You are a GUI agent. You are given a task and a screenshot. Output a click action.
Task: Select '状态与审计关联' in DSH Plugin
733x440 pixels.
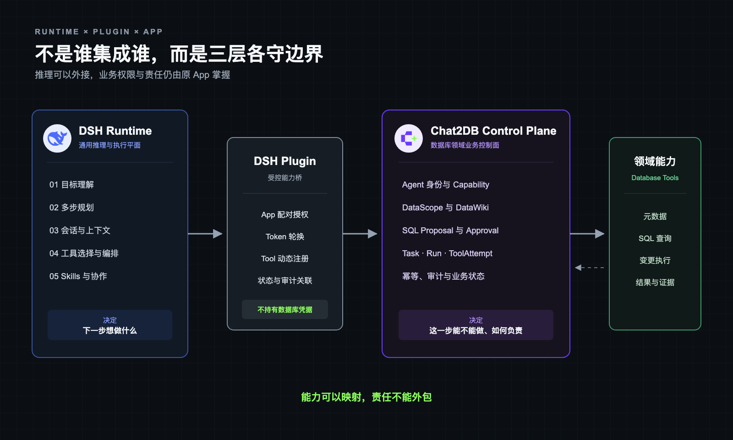click(x=285, y=281)
